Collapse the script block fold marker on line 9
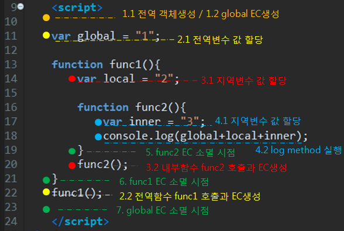Viewport: 344px width, 231px height. (x=20, y=6)
